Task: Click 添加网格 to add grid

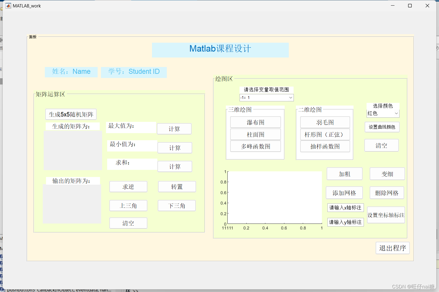Action: pos(344,193)
